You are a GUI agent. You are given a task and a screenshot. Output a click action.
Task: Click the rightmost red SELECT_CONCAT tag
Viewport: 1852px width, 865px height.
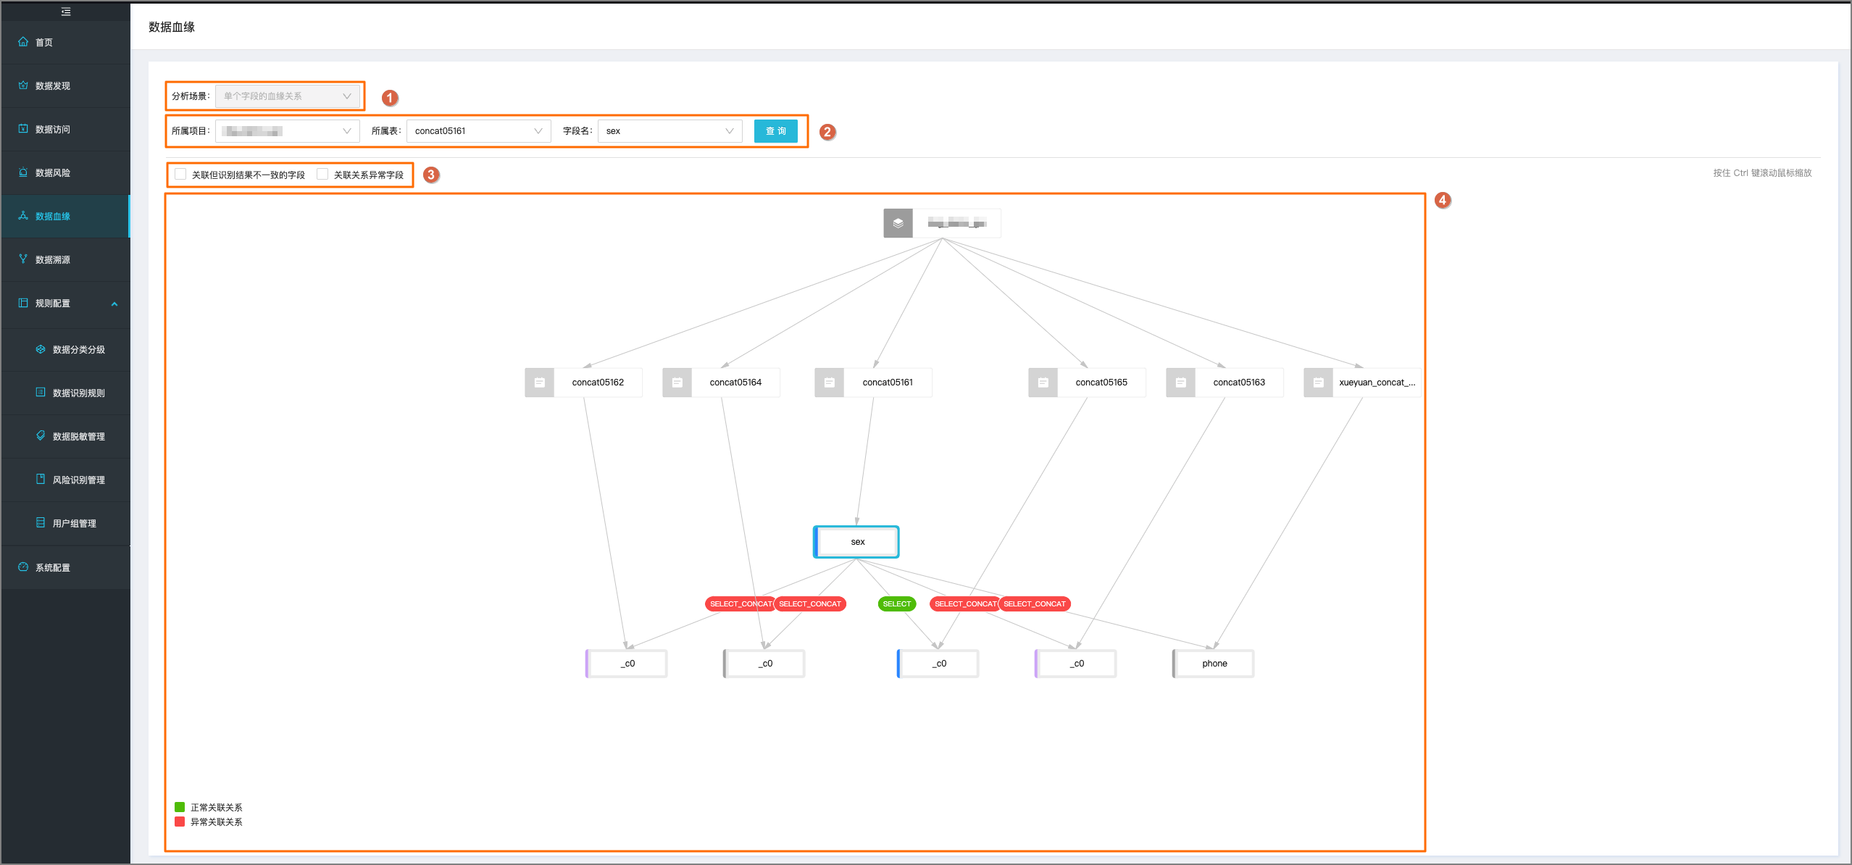pos(1035,603)
